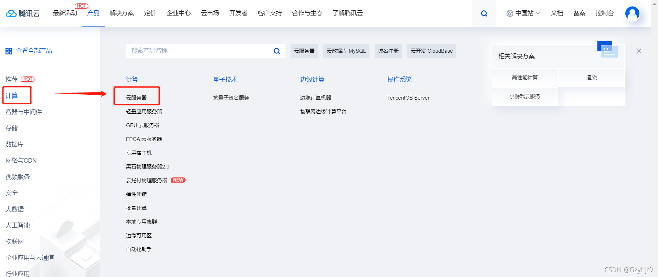Image resolution: width=658 pixels, height=277 pixels.
Task: Open 物联网边缘计算平台 product
Action: coord(323,112)
